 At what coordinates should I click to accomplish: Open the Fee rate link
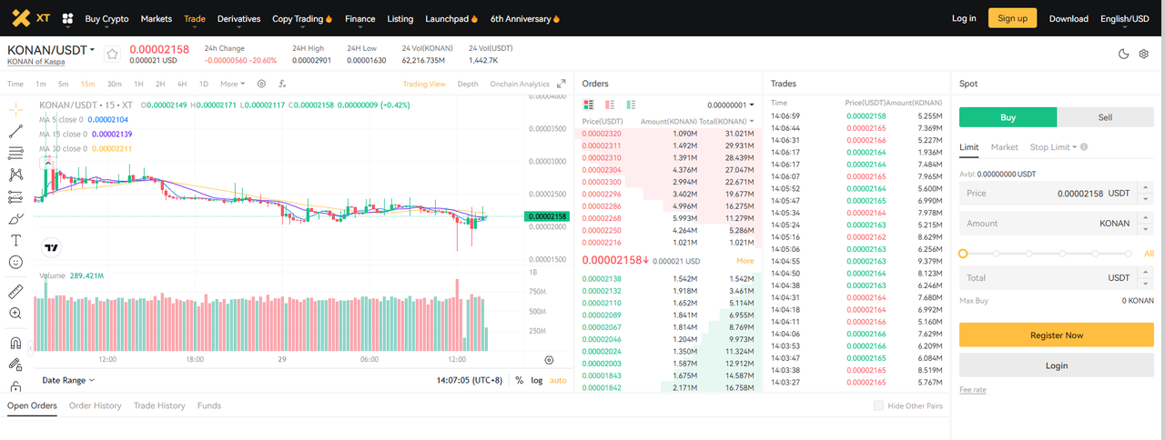972,389
